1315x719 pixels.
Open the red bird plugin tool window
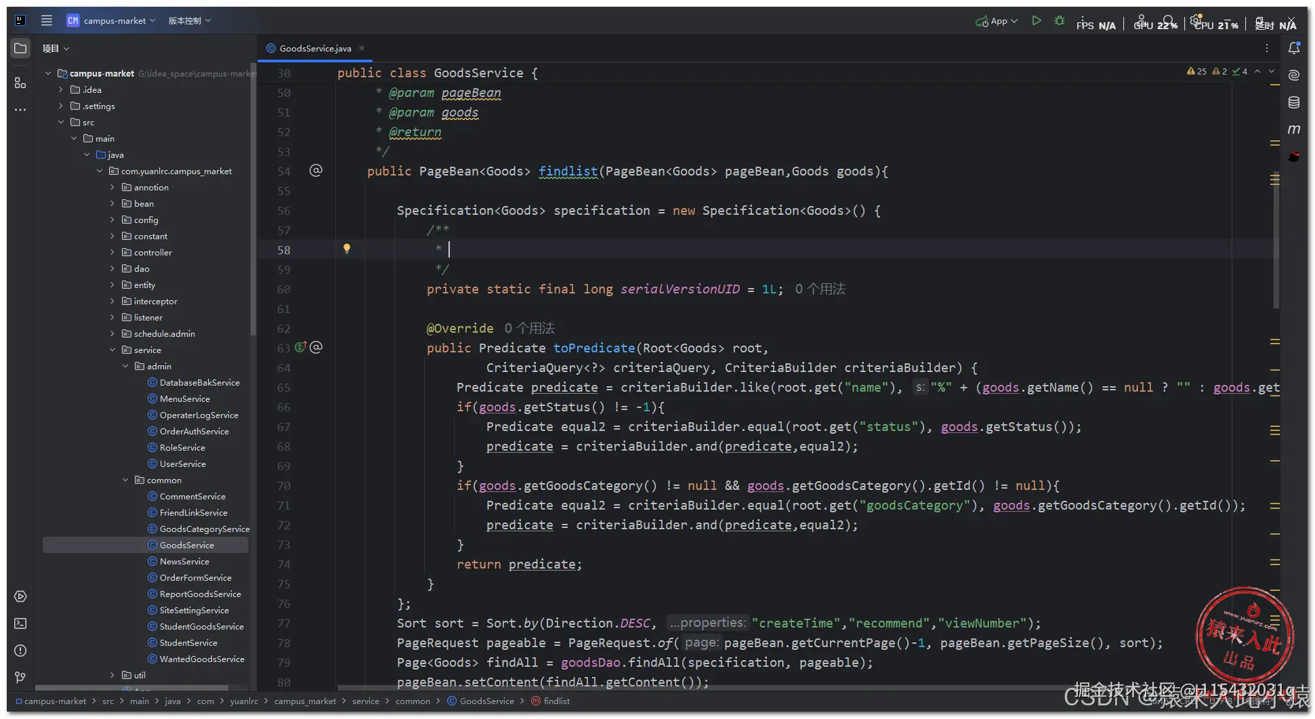(x=1294, y=157)
